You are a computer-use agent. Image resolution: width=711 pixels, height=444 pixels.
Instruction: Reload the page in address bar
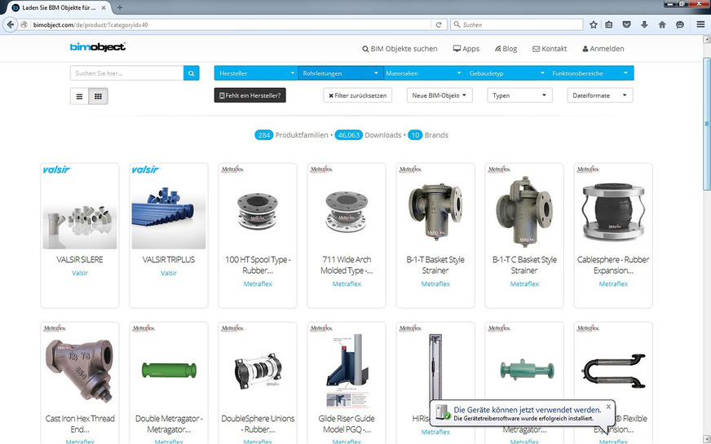coord(439,24)
